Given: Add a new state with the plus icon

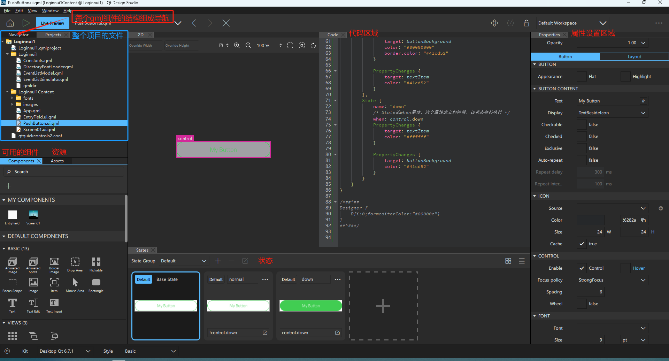Looking at the screenshot, I should (x=218, y=261).
